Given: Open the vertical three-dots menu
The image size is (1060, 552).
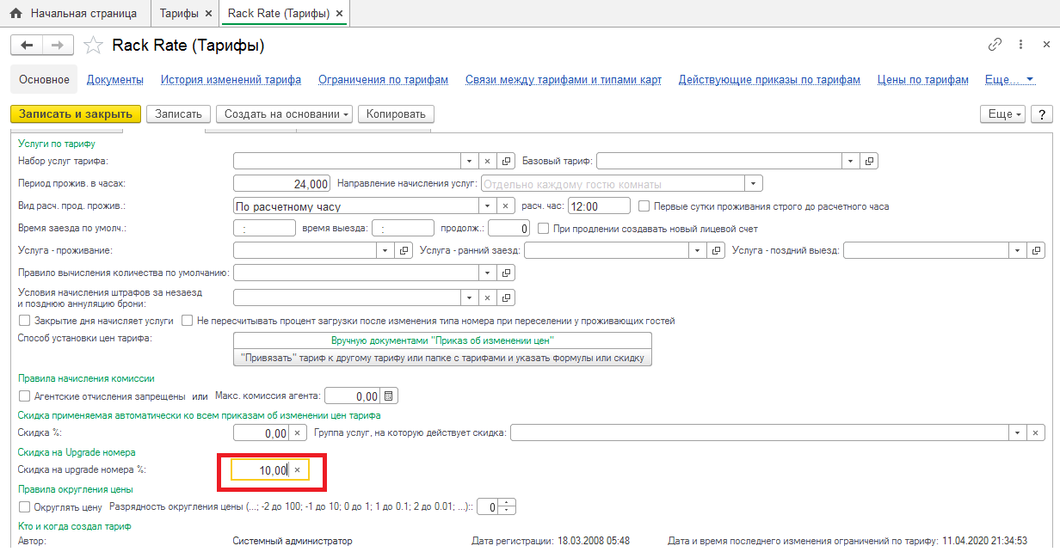Looking at the screenshot, I should coord(1020,45).
